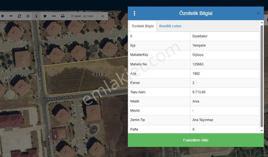
Task: Close the Öznitelik Bilgisi panel
Action: (258, 13)
